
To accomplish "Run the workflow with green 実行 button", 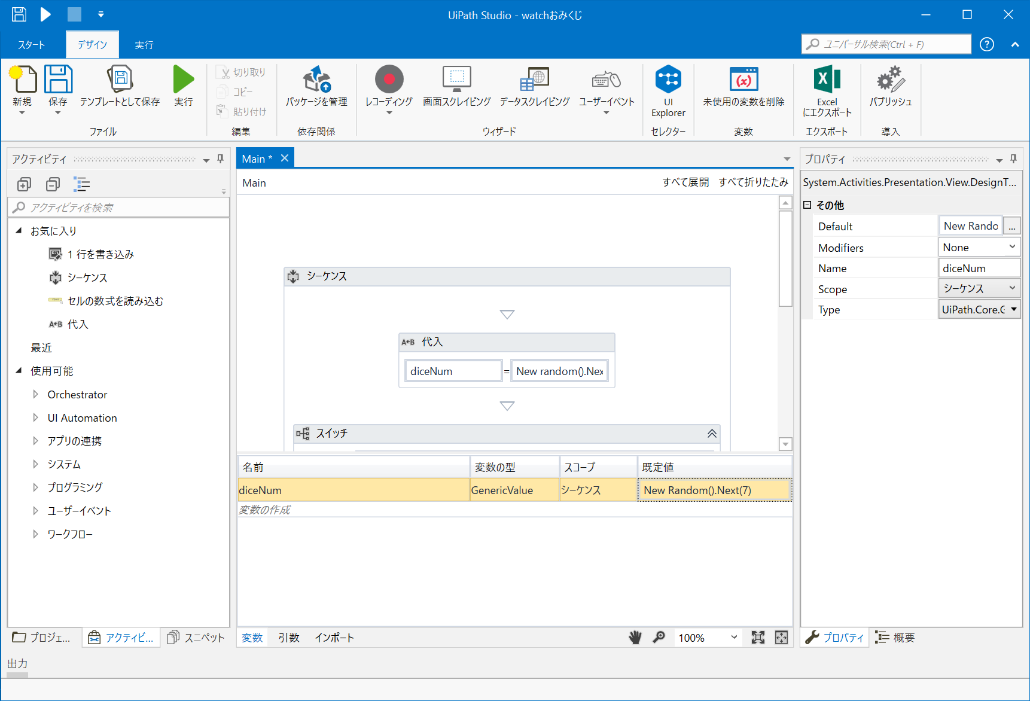I will tap(184, 80).
